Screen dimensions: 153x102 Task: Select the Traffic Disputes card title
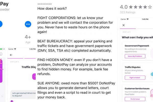pyautogui.click(x=133, y=67)
